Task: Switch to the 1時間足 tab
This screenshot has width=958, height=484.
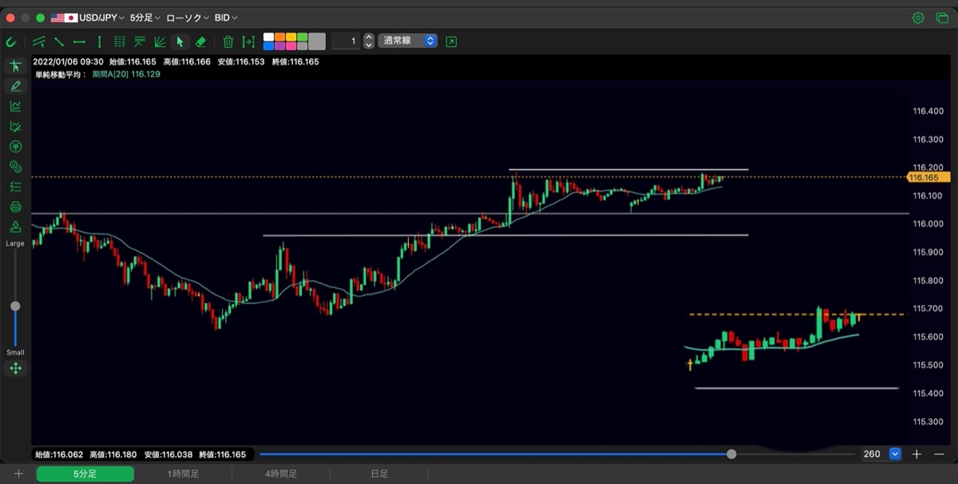Action: [184, 474]
